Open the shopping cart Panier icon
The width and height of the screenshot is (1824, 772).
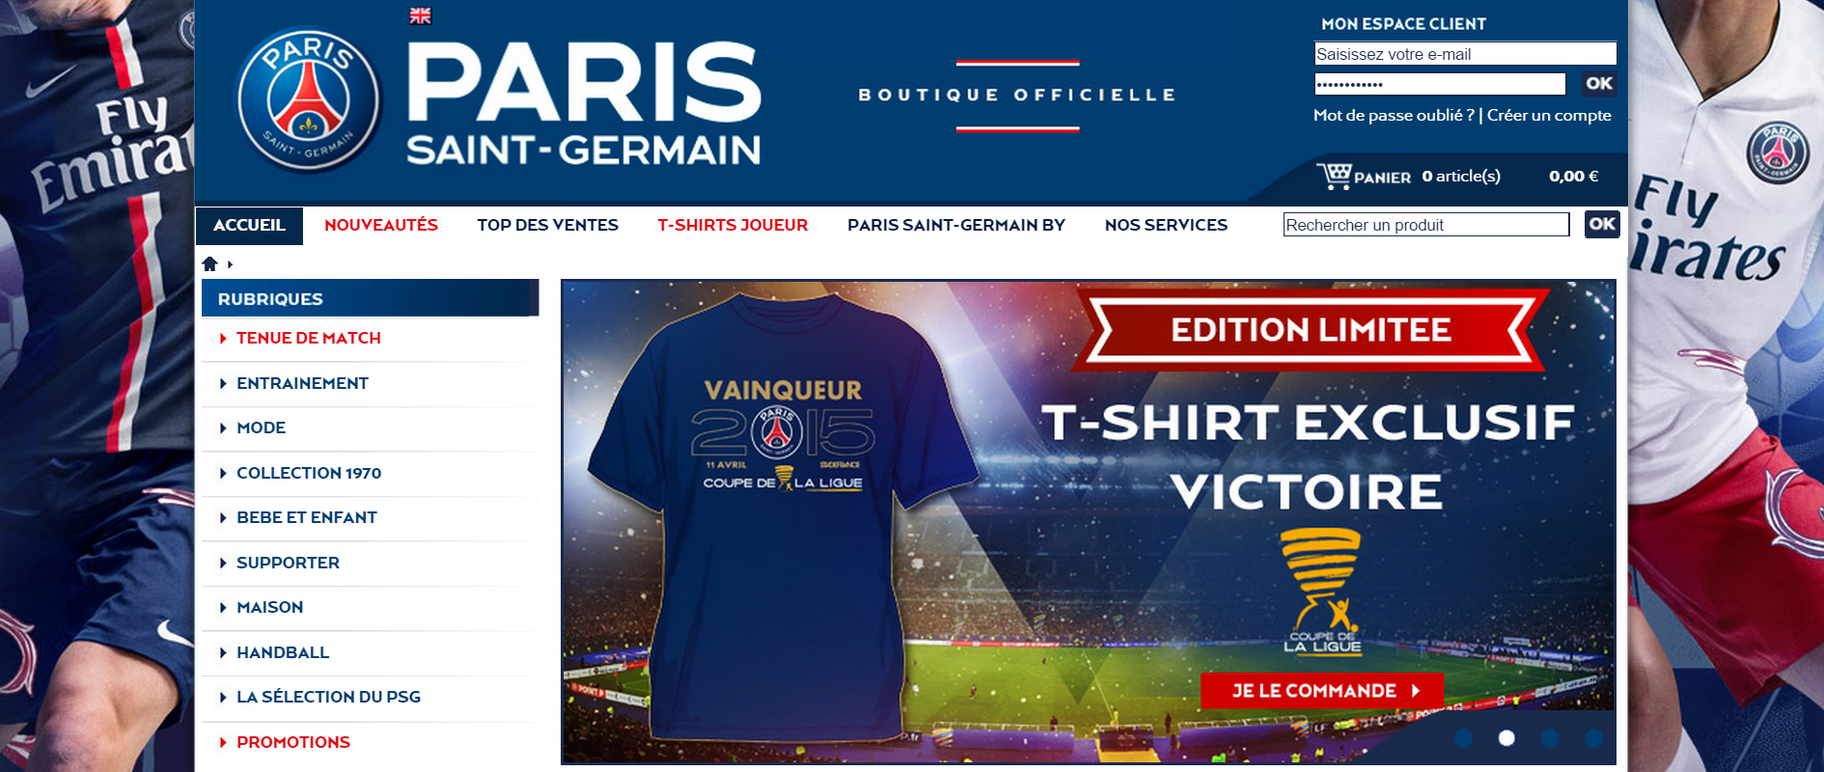pyautogui.click(x=1334, y=176)
